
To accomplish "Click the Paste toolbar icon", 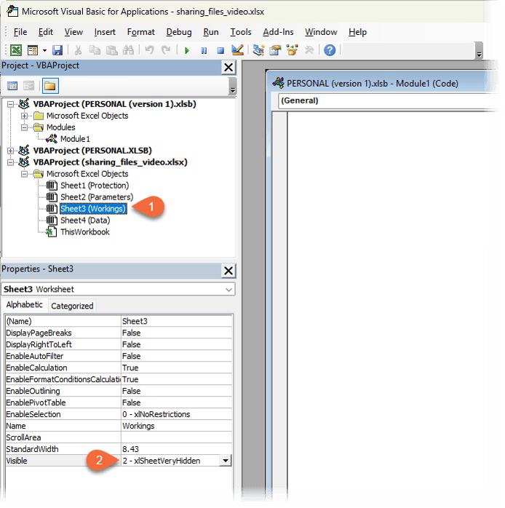I will pos(112,50).
